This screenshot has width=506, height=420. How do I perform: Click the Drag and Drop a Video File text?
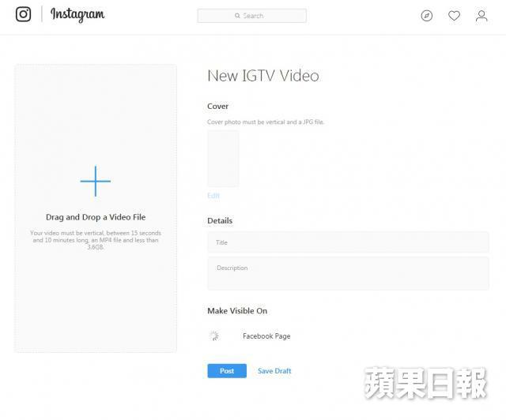[x=96, y=217]
